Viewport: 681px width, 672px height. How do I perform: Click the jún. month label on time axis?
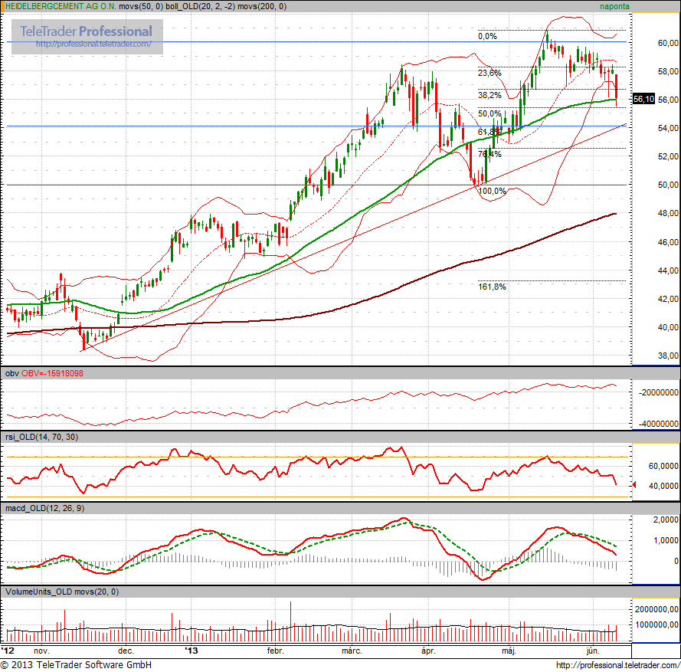[x=593, y=651]
